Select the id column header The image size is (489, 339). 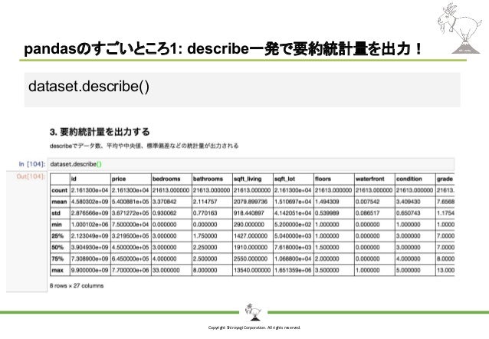point(74,179)
